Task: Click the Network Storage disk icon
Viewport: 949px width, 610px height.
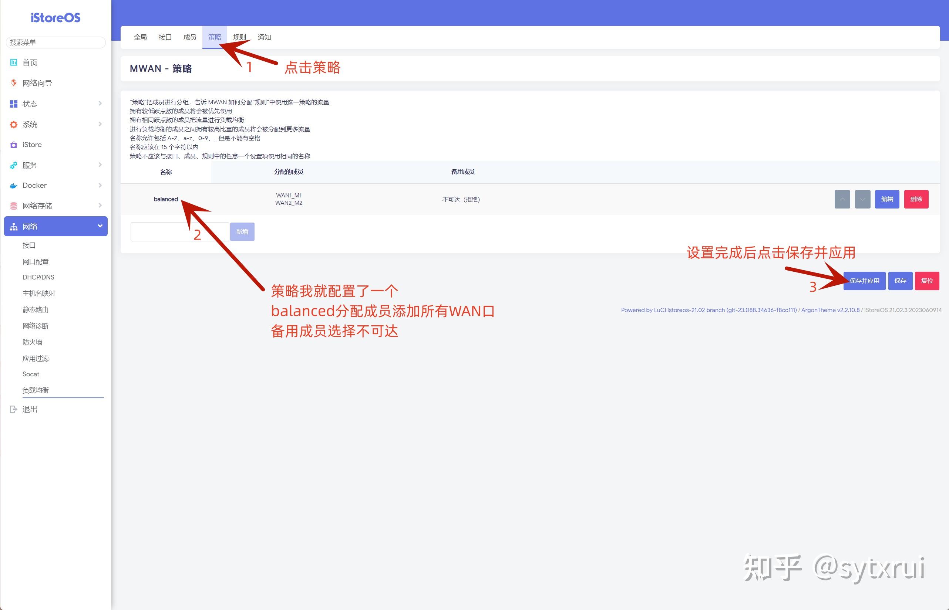Action: 13,206
